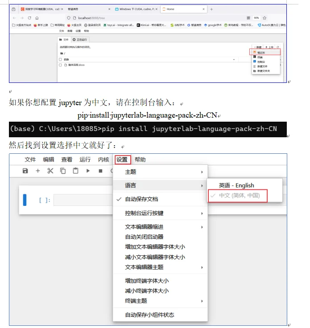Open the recent tabs icon left of the tabs
Viewport: 310px width, 328px height.
14,9
